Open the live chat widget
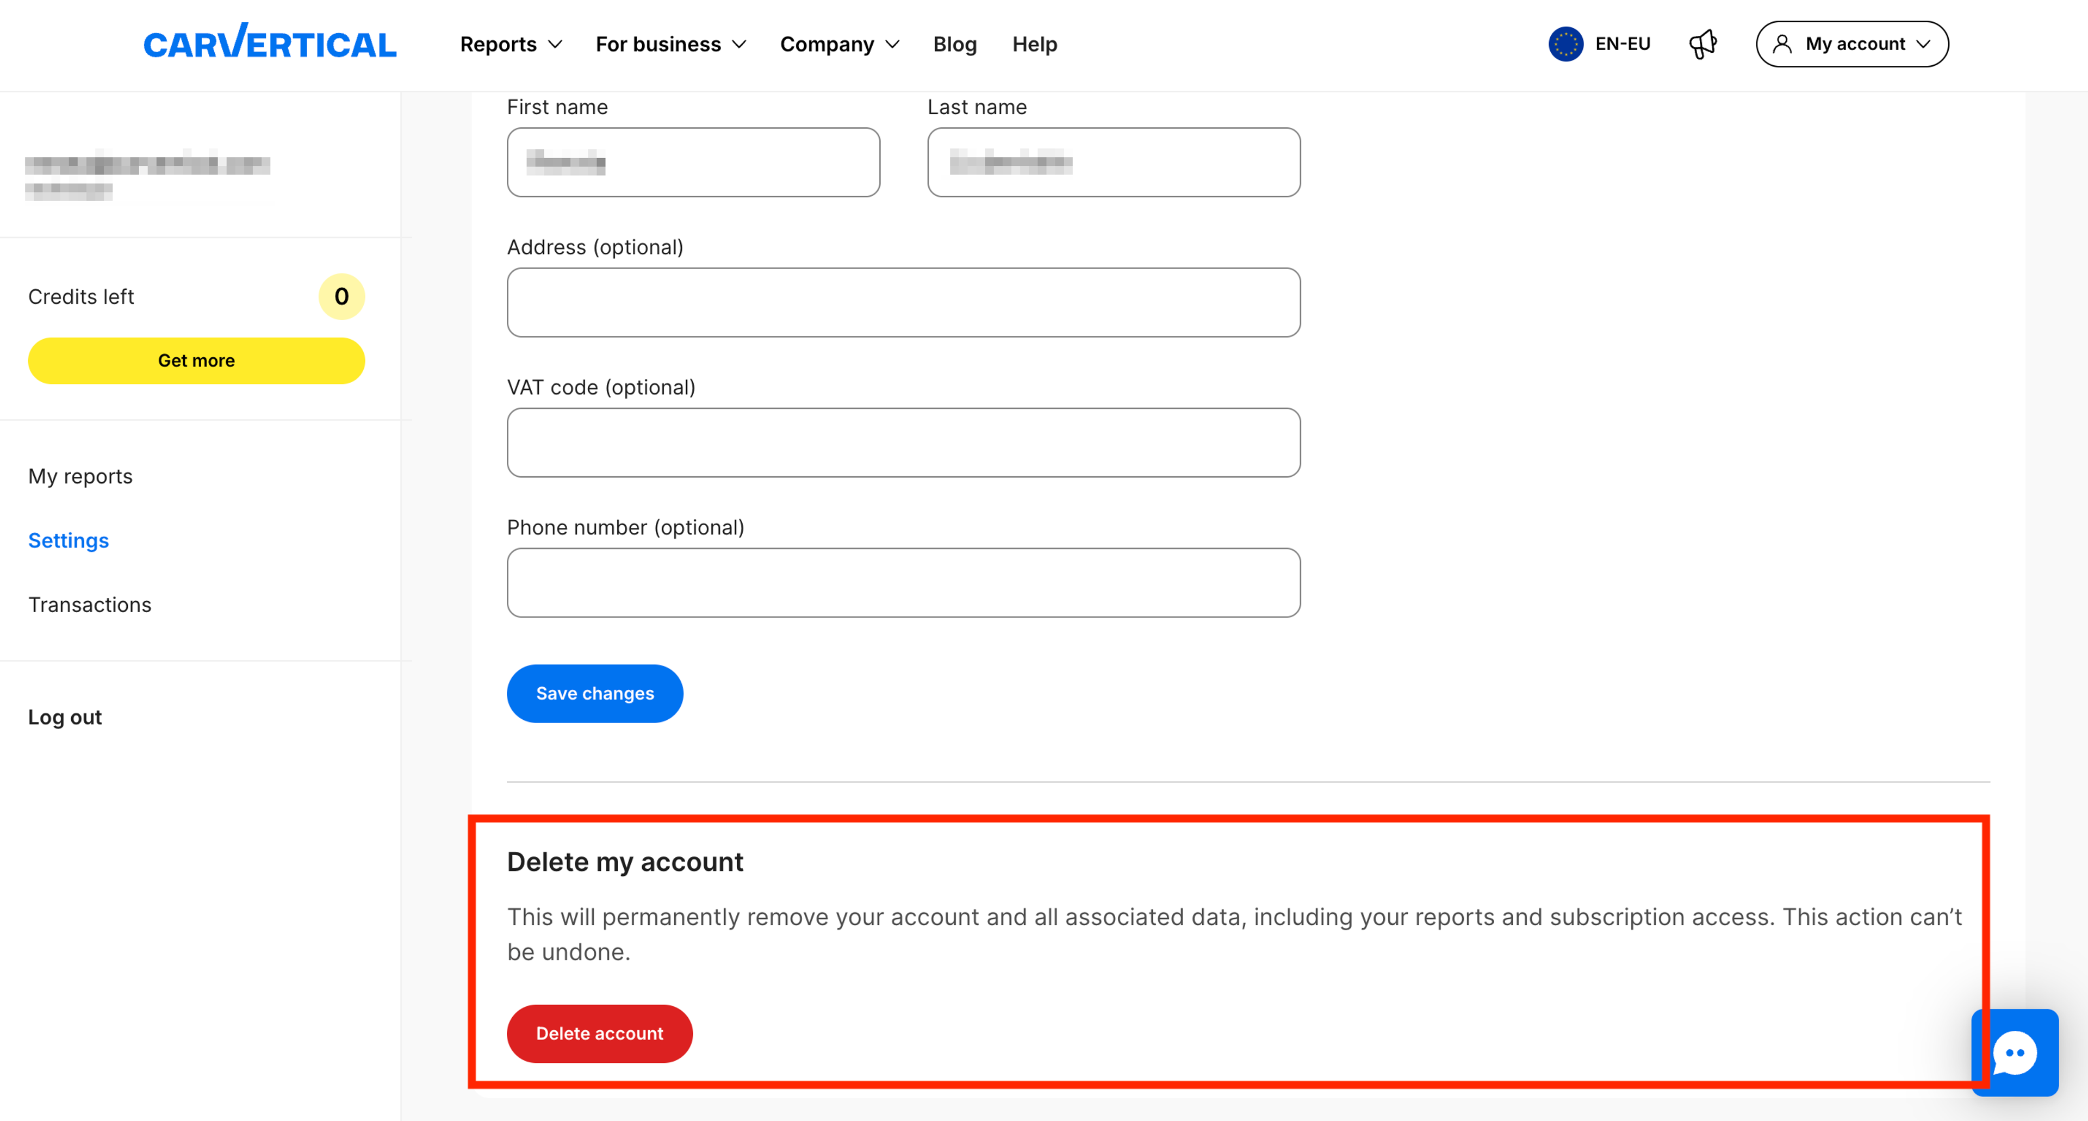2088x1121 pixels. tap(2014, 1052)
